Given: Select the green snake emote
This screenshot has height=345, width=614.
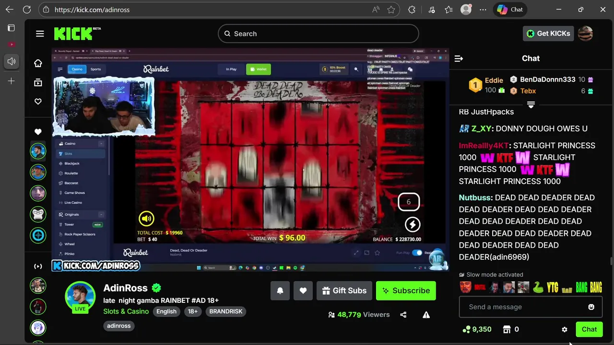Looking at the screenshot, I should pyautogui.click(x=538, y=287).
